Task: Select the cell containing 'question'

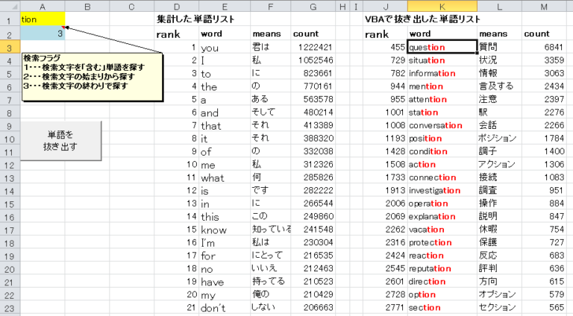Action: pyautogui.click(x=442, y=48)
